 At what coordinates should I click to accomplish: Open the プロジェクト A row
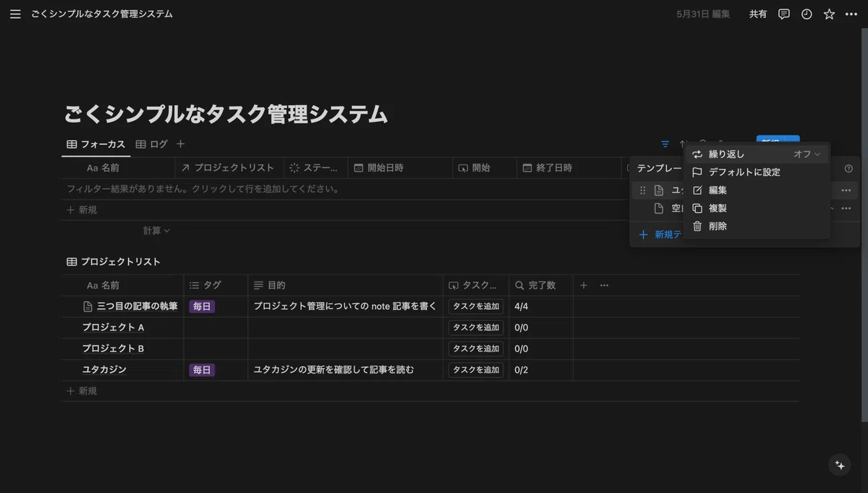click(113, 327)
